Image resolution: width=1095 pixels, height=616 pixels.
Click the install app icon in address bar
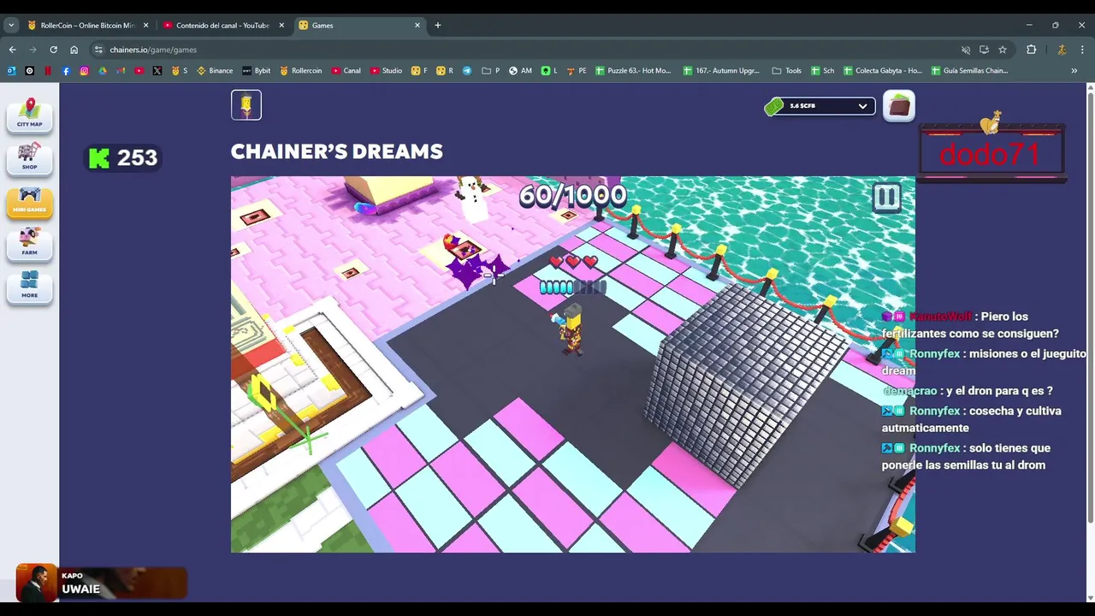(984, 50)
